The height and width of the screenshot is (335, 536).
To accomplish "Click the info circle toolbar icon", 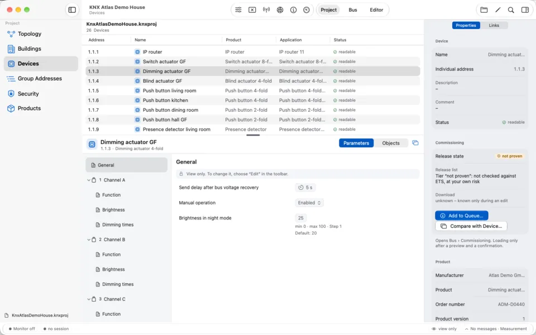I will [293, 10].
